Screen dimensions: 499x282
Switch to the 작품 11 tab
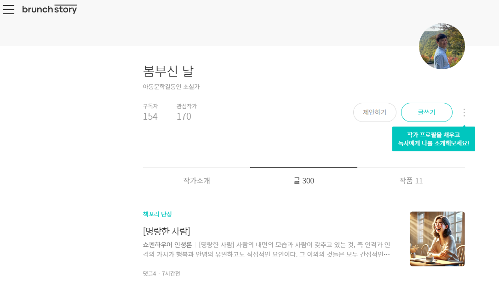coord(411,181)
